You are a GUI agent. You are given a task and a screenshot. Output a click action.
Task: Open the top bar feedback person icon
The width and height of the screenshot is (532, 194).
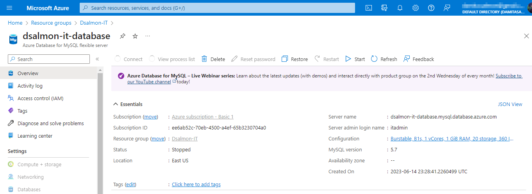pyautogui.click(x=447, y=8)
